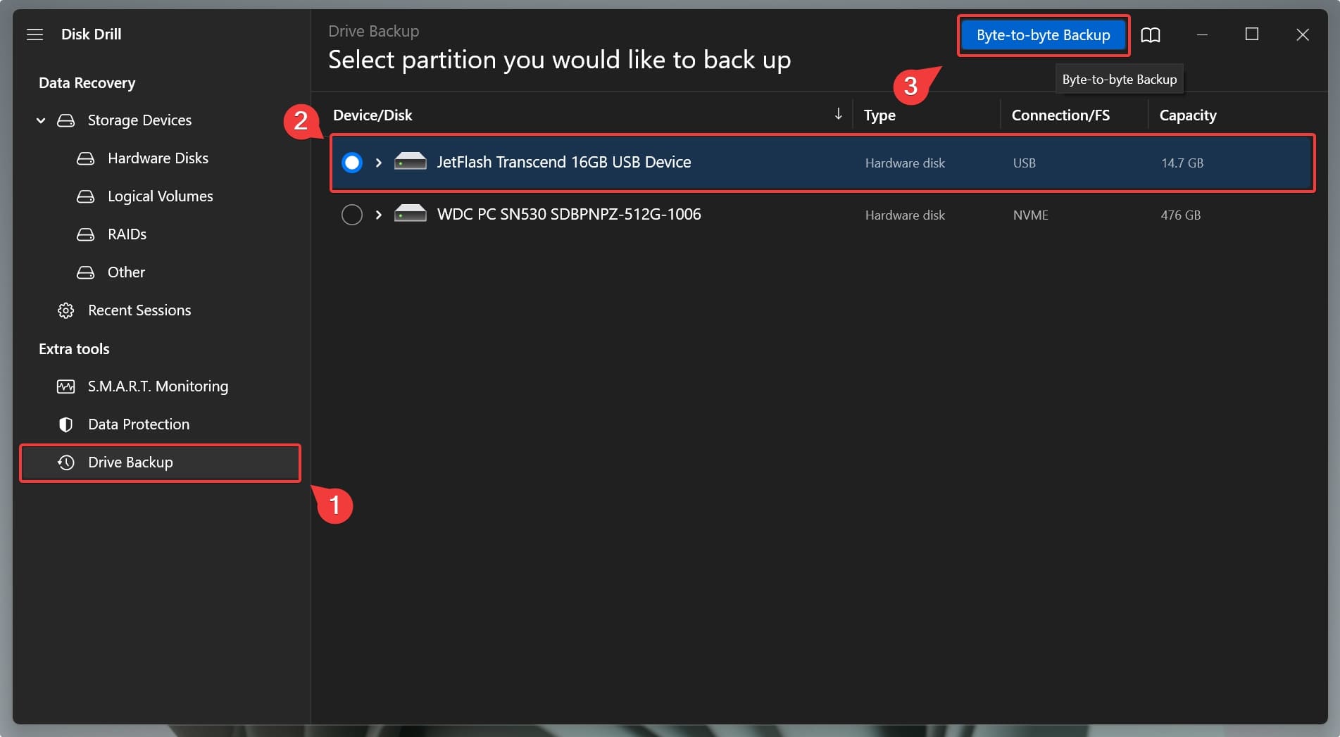Click the Drive Backup clock icon
The width and height of the screenshot is (1340, 737).
(65, 462)
